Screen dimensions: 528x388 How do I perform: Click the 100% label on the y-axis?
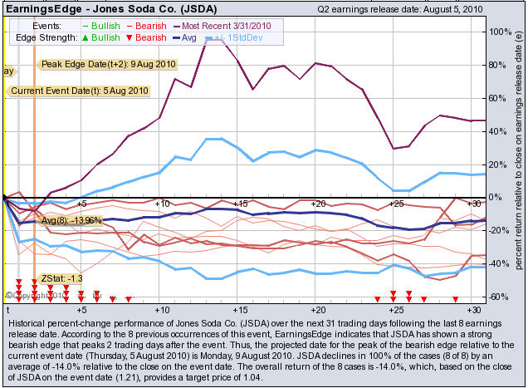pos(501,32)
